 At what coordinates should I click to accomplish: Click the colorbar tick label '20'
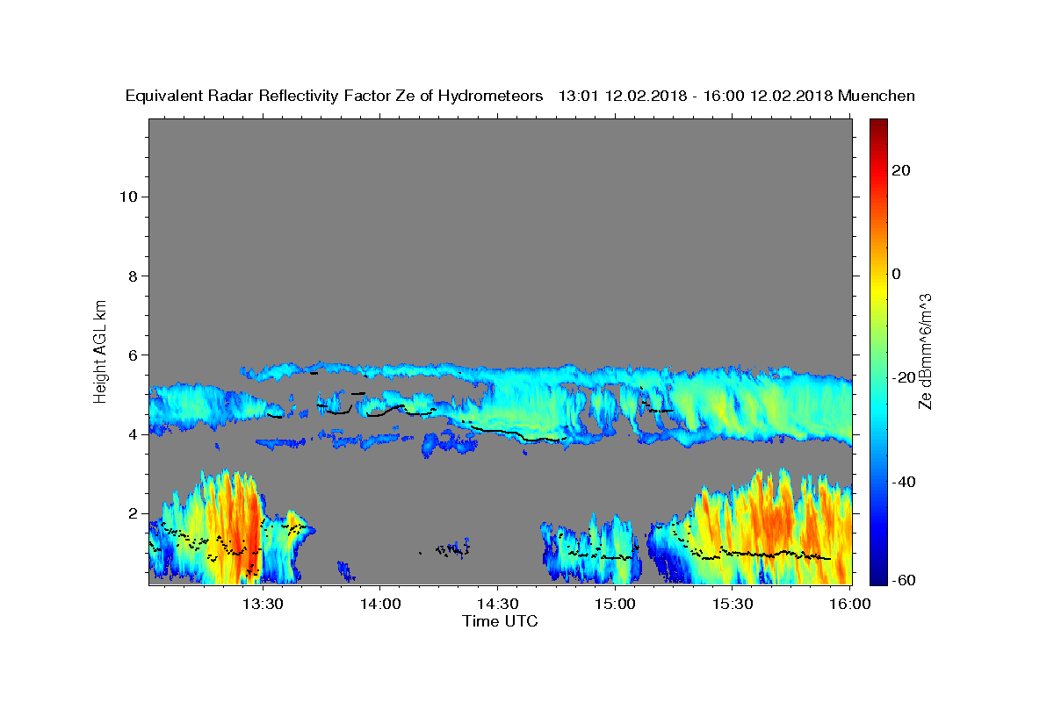point(900,170)
